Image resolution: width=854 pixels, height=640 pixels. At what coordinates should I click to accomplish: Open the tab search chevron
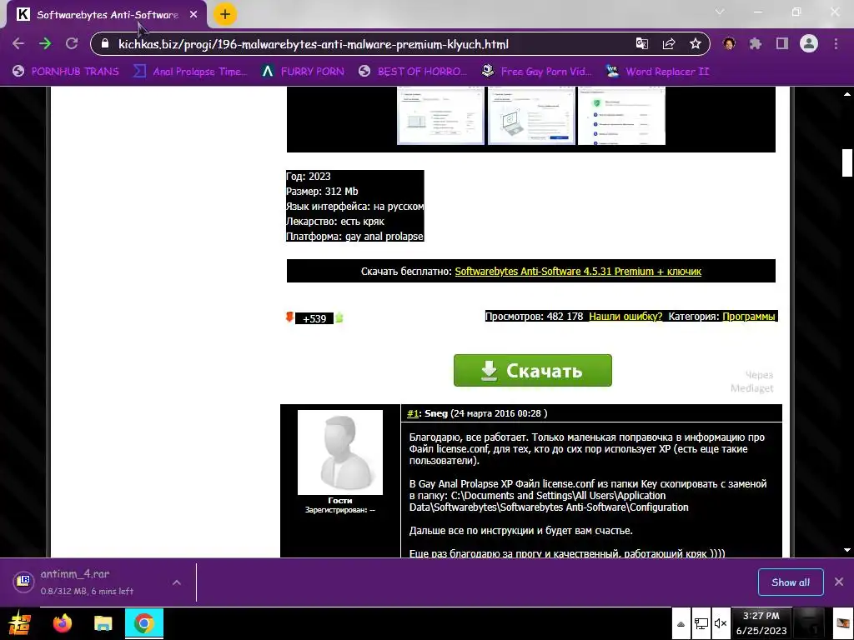pyautogui.click(x=720, y=12)
